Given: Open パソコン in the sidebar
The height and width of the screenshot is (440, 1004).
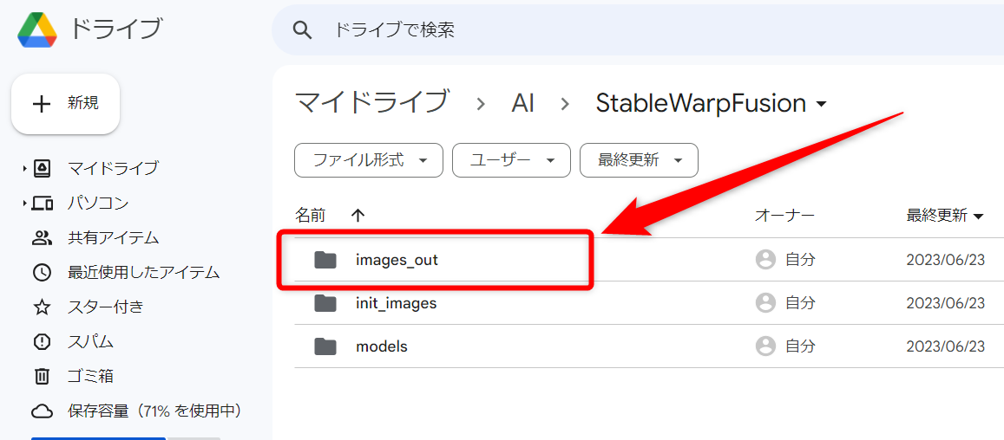Looking at the screenshot, I should [x=98, y=204].
